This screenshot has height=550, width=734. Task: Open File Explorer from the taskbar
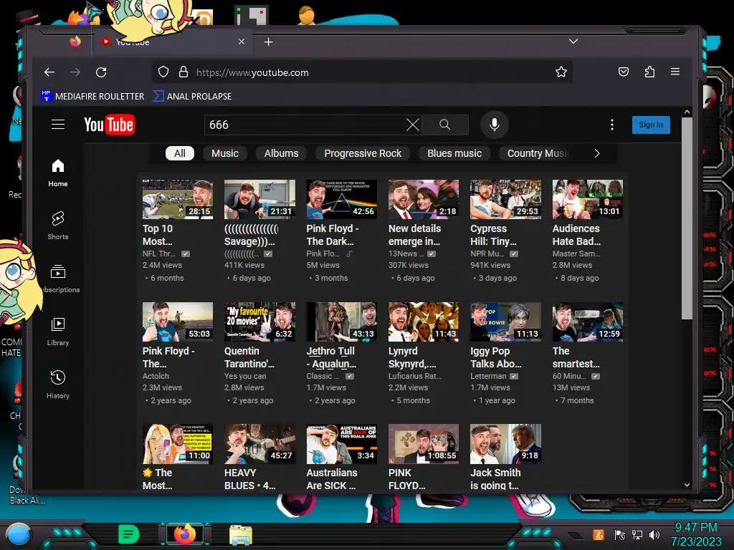(241, 534)
